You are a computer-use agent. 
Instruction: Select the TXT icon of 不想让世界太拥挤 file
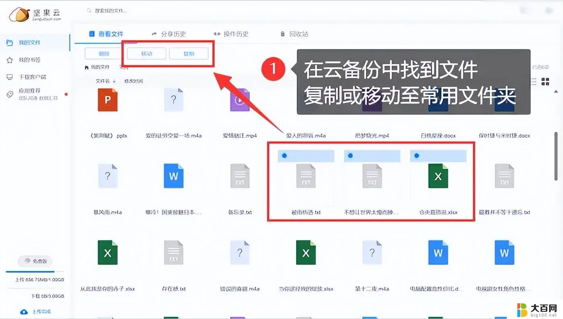pos(372,176)
